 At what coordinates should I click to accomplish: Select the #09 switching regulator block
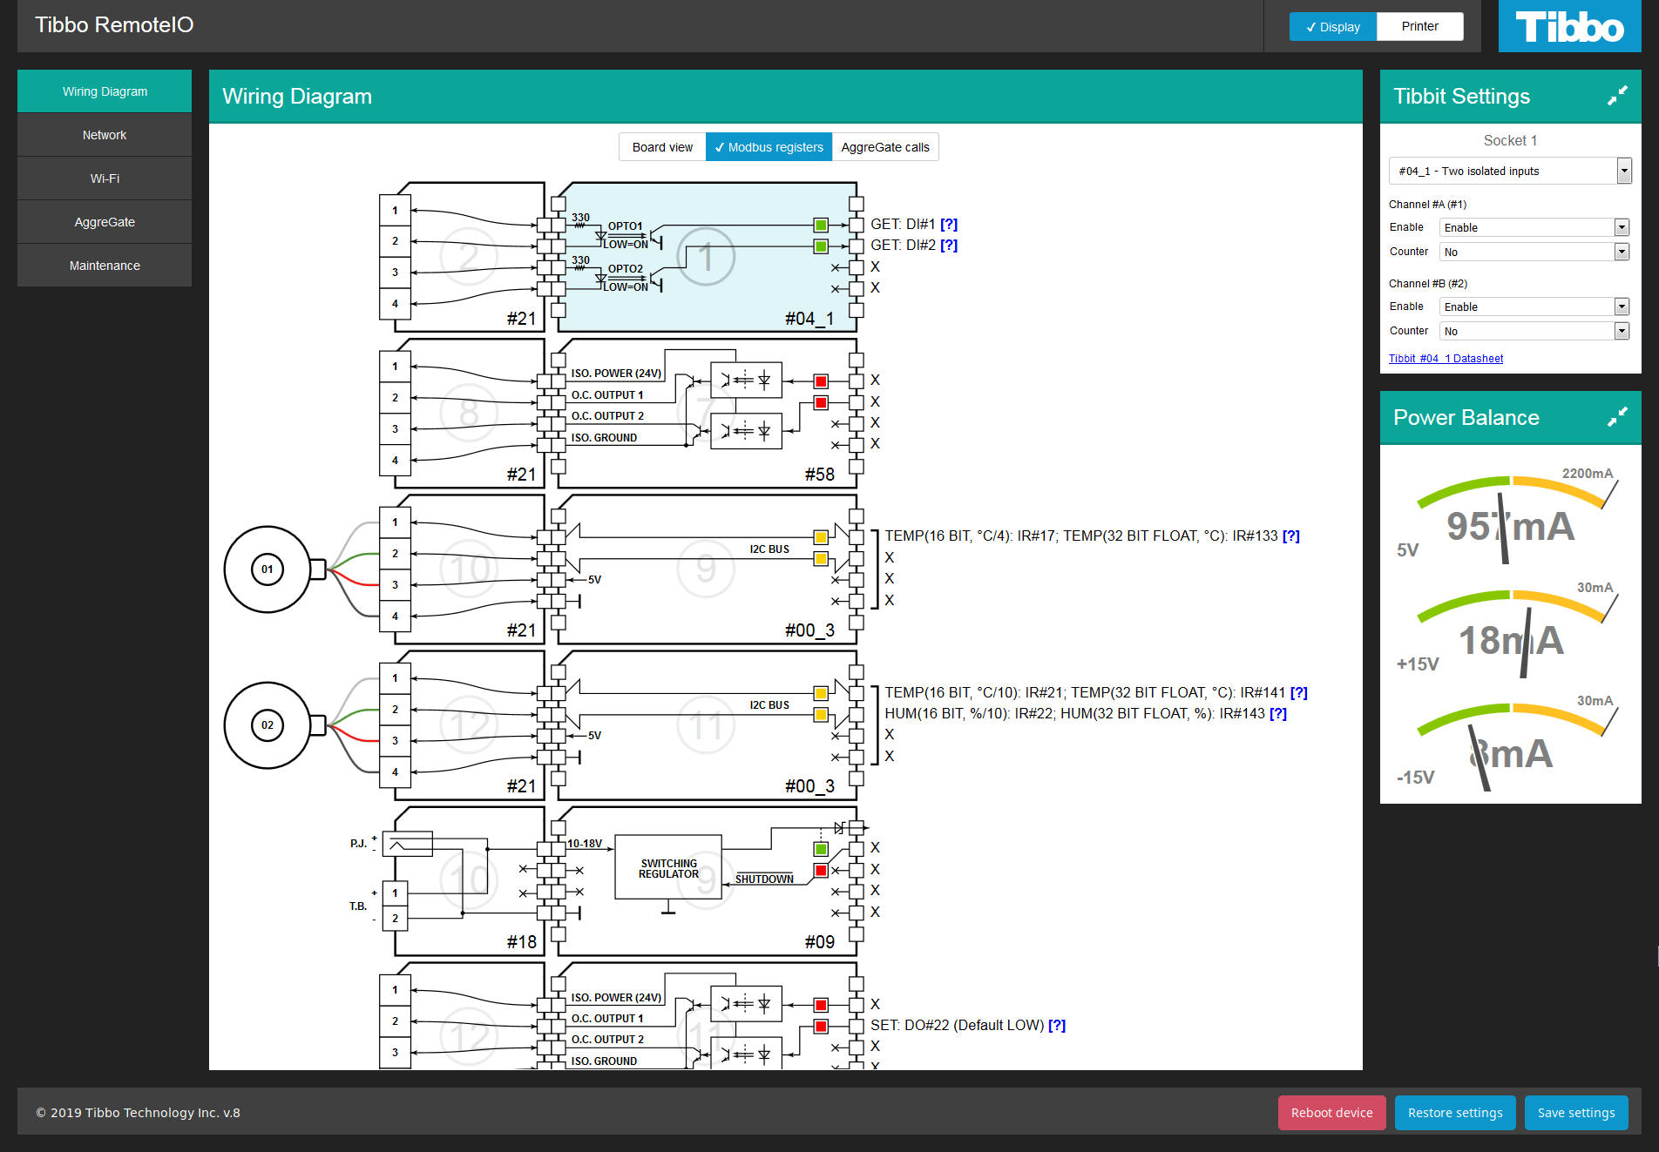tap(707, 881)
